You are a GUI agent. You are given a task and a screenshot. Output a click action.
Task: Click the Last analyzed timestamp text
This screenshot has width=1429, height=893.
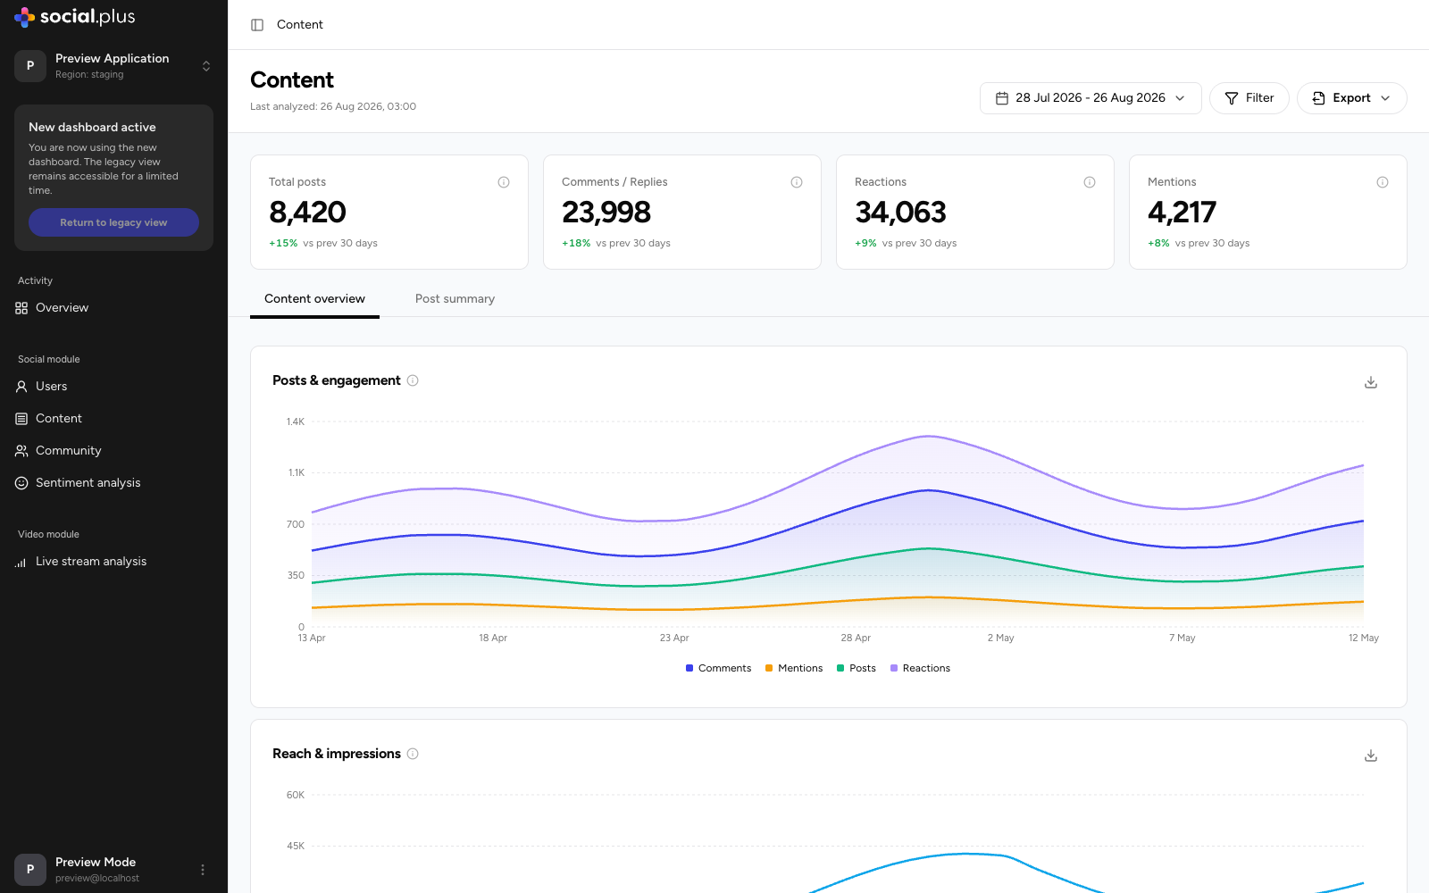[x=333, y=106]
